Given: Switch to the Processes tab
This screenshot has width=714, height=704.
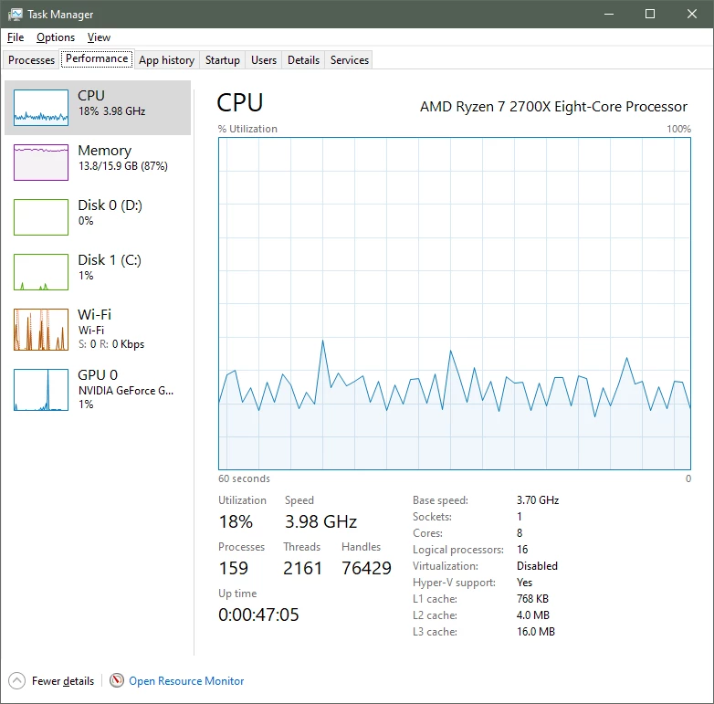Looking at the screenshot, I should point(31,60).
